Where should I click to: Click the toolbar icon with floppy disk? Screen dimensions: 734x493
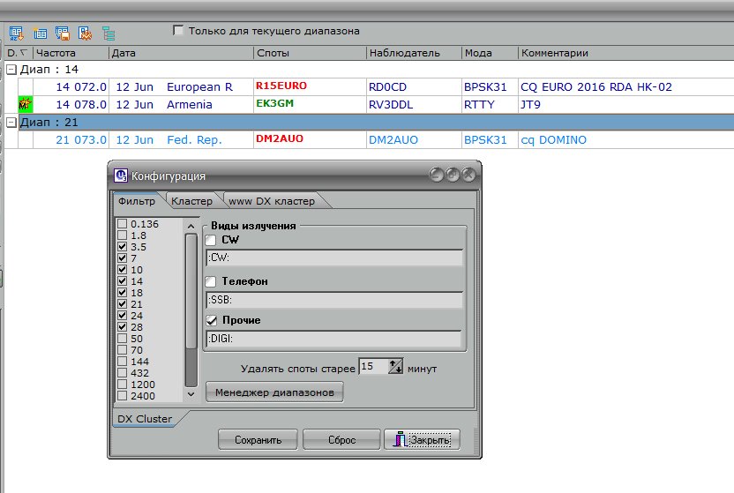[x=63, y=34]
